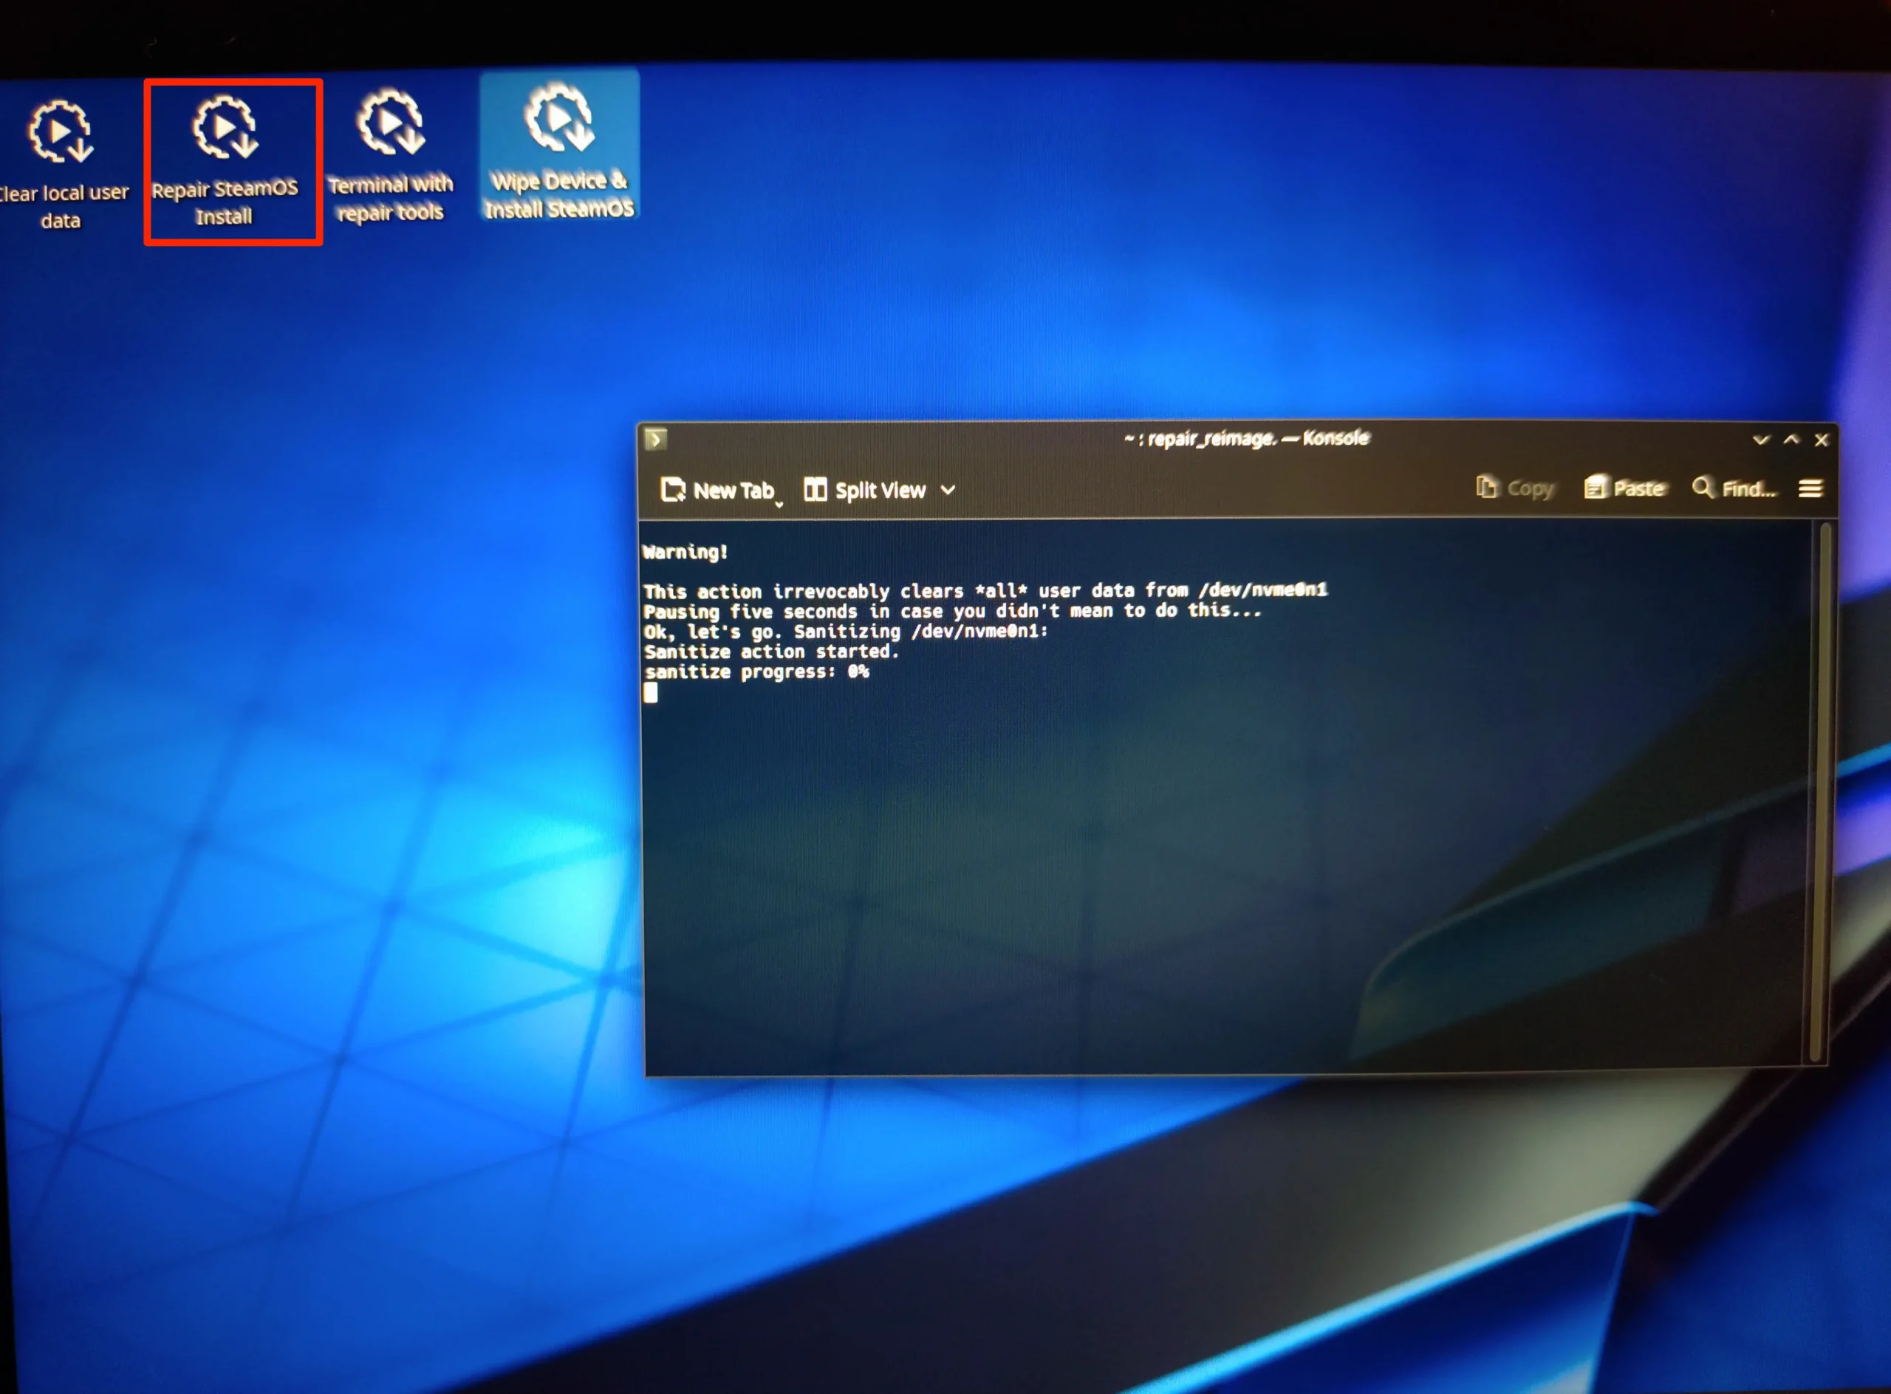Image resolution: width=1891 pixels, height=1394 pixels.
Task: Launch the Repair SteamOS Install shortcut
Action: click(x=225, y=161)
